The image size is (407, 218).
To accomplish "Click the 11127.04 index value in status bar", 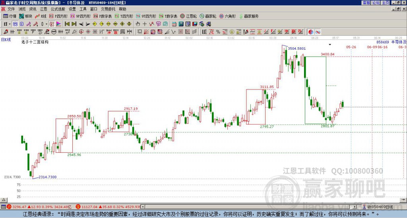I will click(x=90, y=207).
